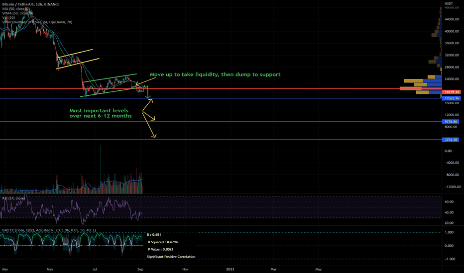Click the RSI (14, close) legend

pos(13,198)
